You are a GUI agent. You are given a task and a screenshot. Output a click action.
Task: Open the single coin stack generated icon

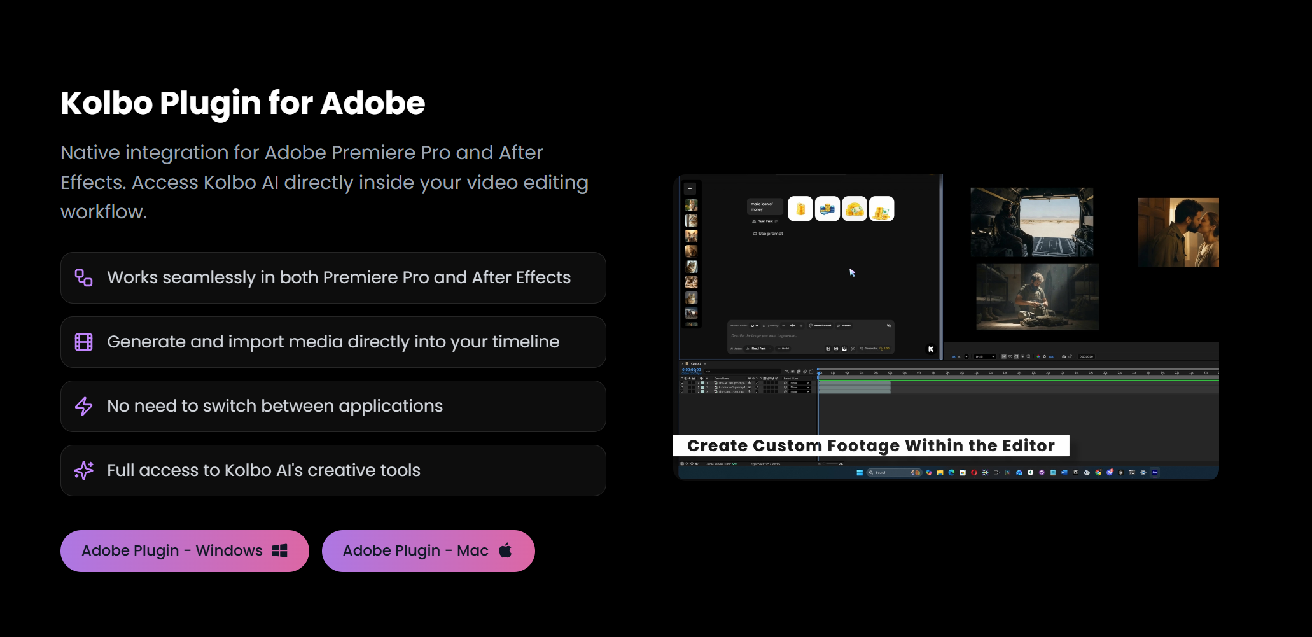[x=800, y=209]
